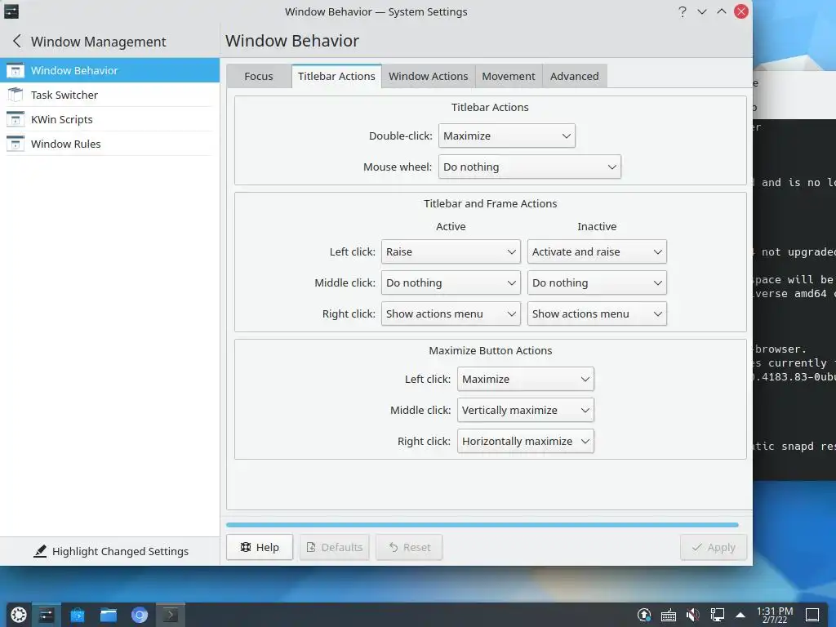Switch to the terminal taskbar entry
836x627 pixels.
tap(170, 616)
